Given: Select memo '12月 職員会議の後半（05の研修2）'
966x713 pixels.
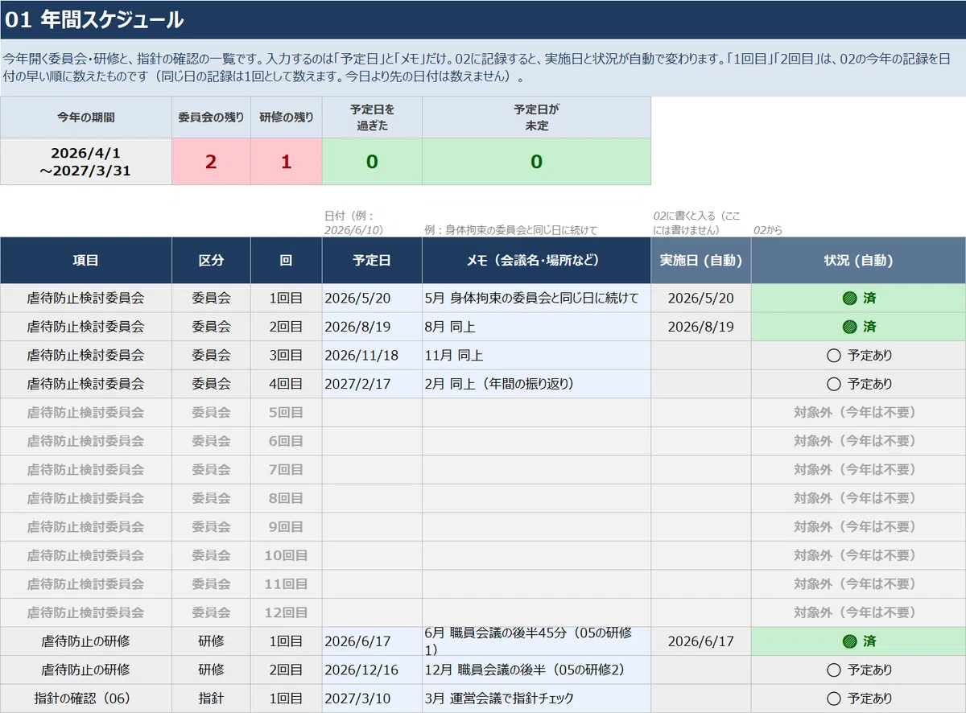Looking at the screenshot, I should point(536,670).
